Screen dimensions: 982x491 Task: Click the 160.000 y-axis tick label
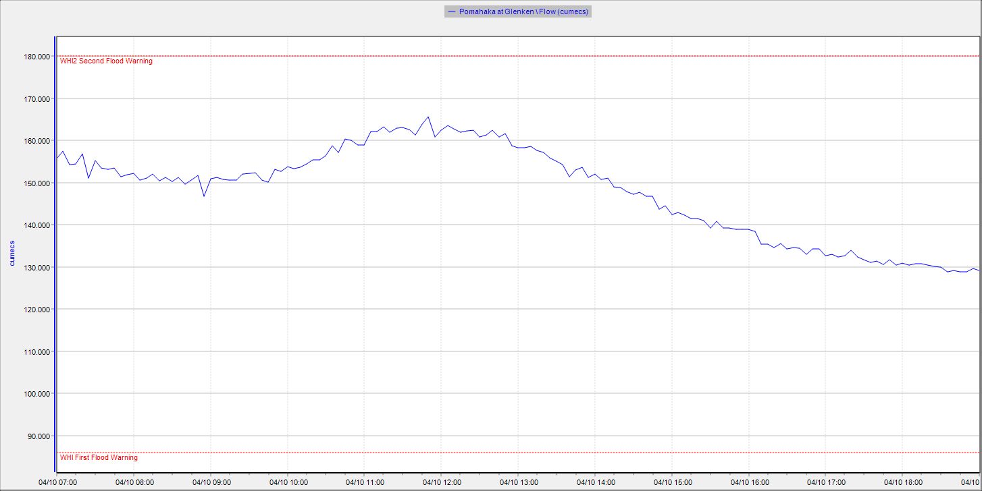pyautogui.click(x=36, y=141)
